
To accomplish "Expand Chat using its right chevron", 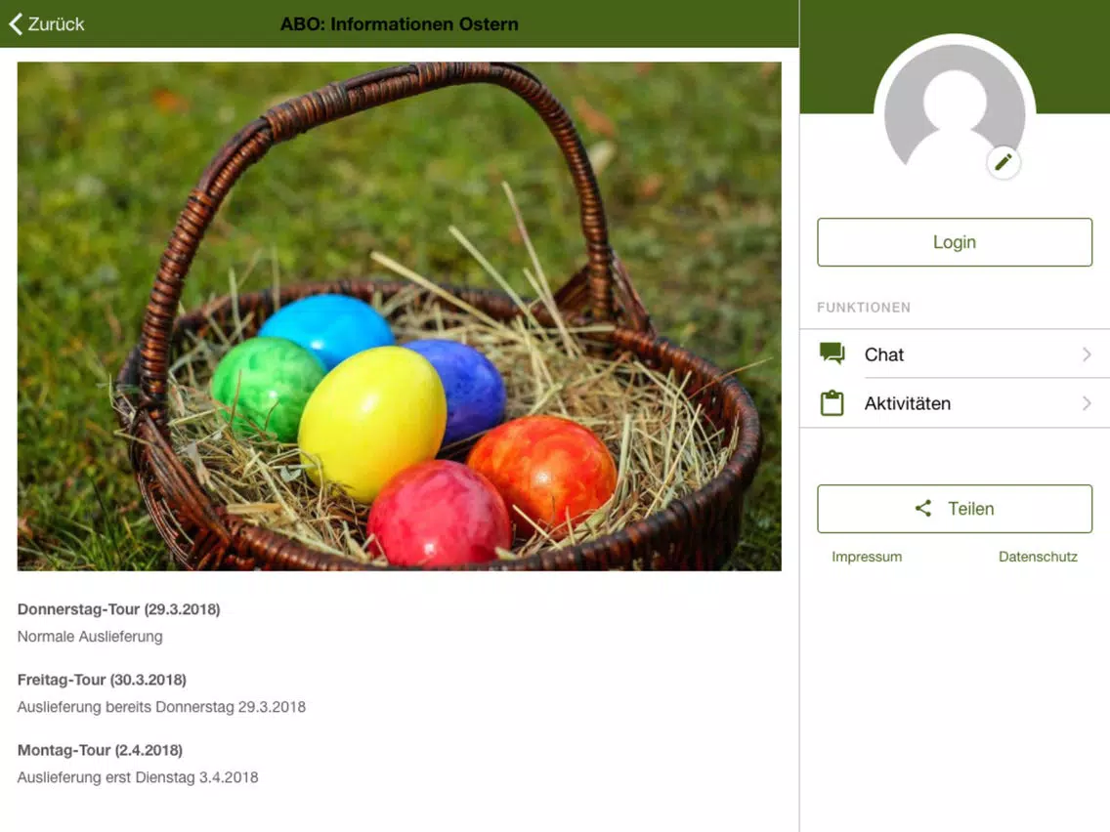I will pyautogui.click(x=1087, y=354).
